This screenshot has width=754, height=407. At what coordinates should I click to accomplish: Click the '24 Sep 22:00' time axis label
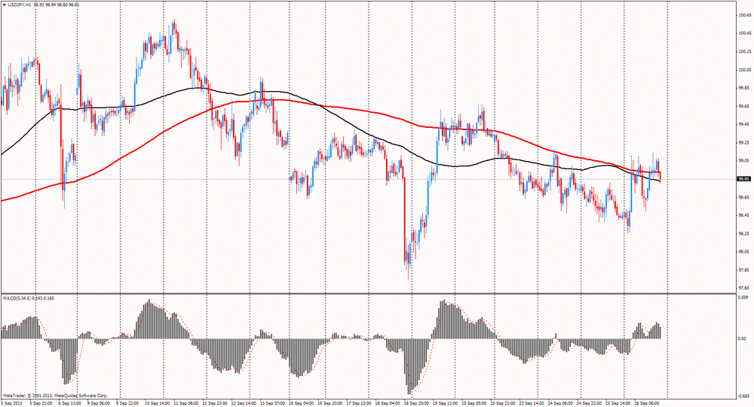[590, 403]
